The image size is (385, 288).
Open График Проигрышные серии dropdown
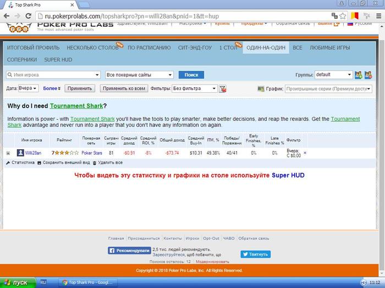328,89
